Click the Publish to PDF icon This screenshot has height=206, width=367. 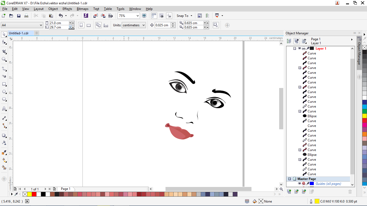(x=110, y=16)
